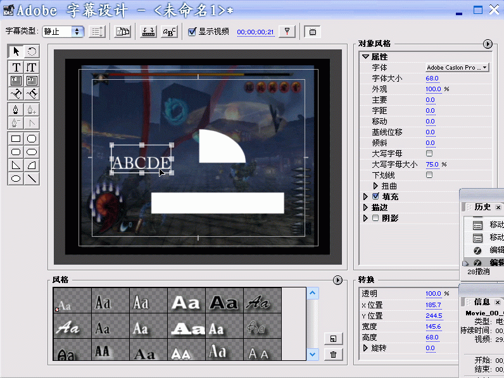This screenshot has height=378, width=504.
Task: Select the Pen tool
Action: [16, 110]
